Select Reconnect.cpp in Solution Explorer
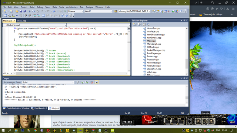This screenshot has width=237, height=133. tap(154, 62)
